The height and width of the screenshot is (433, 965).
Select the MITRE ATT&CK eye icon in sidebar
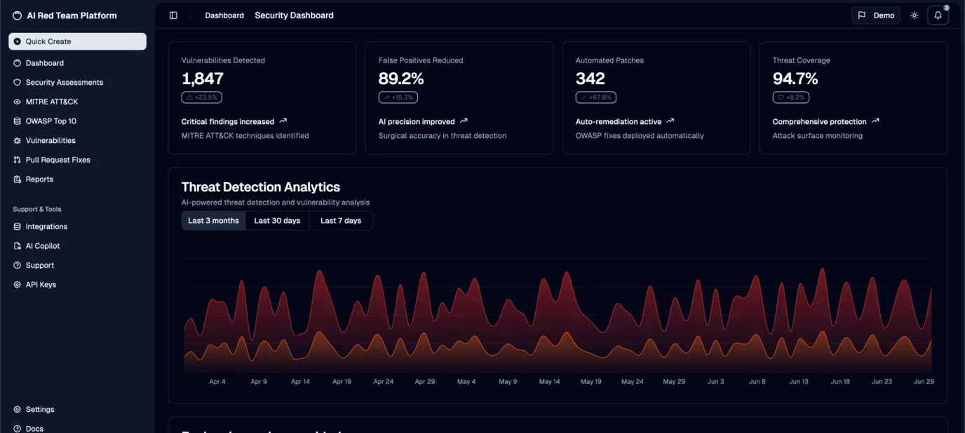pos(16,102)
